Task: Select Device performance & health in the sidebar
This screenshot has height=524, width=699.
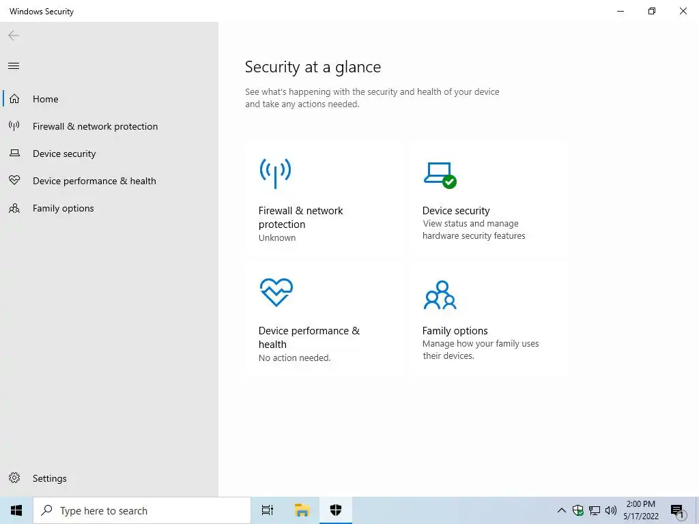Action: click(109, 181)
